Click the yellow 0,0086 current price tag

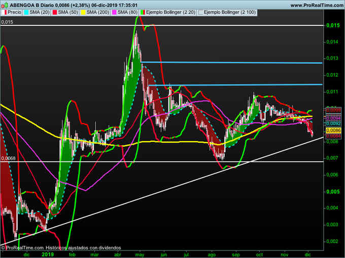[x=333, y=131]
